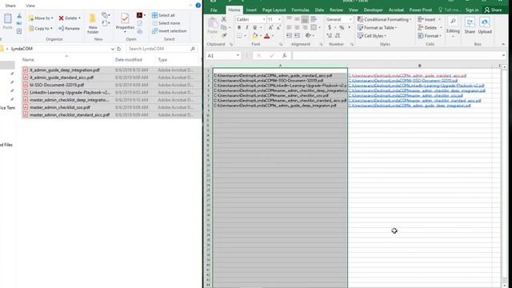Click refresh icon beside LyndaCOM address bar
Screen dimensions: 512x288
point(119,49)
